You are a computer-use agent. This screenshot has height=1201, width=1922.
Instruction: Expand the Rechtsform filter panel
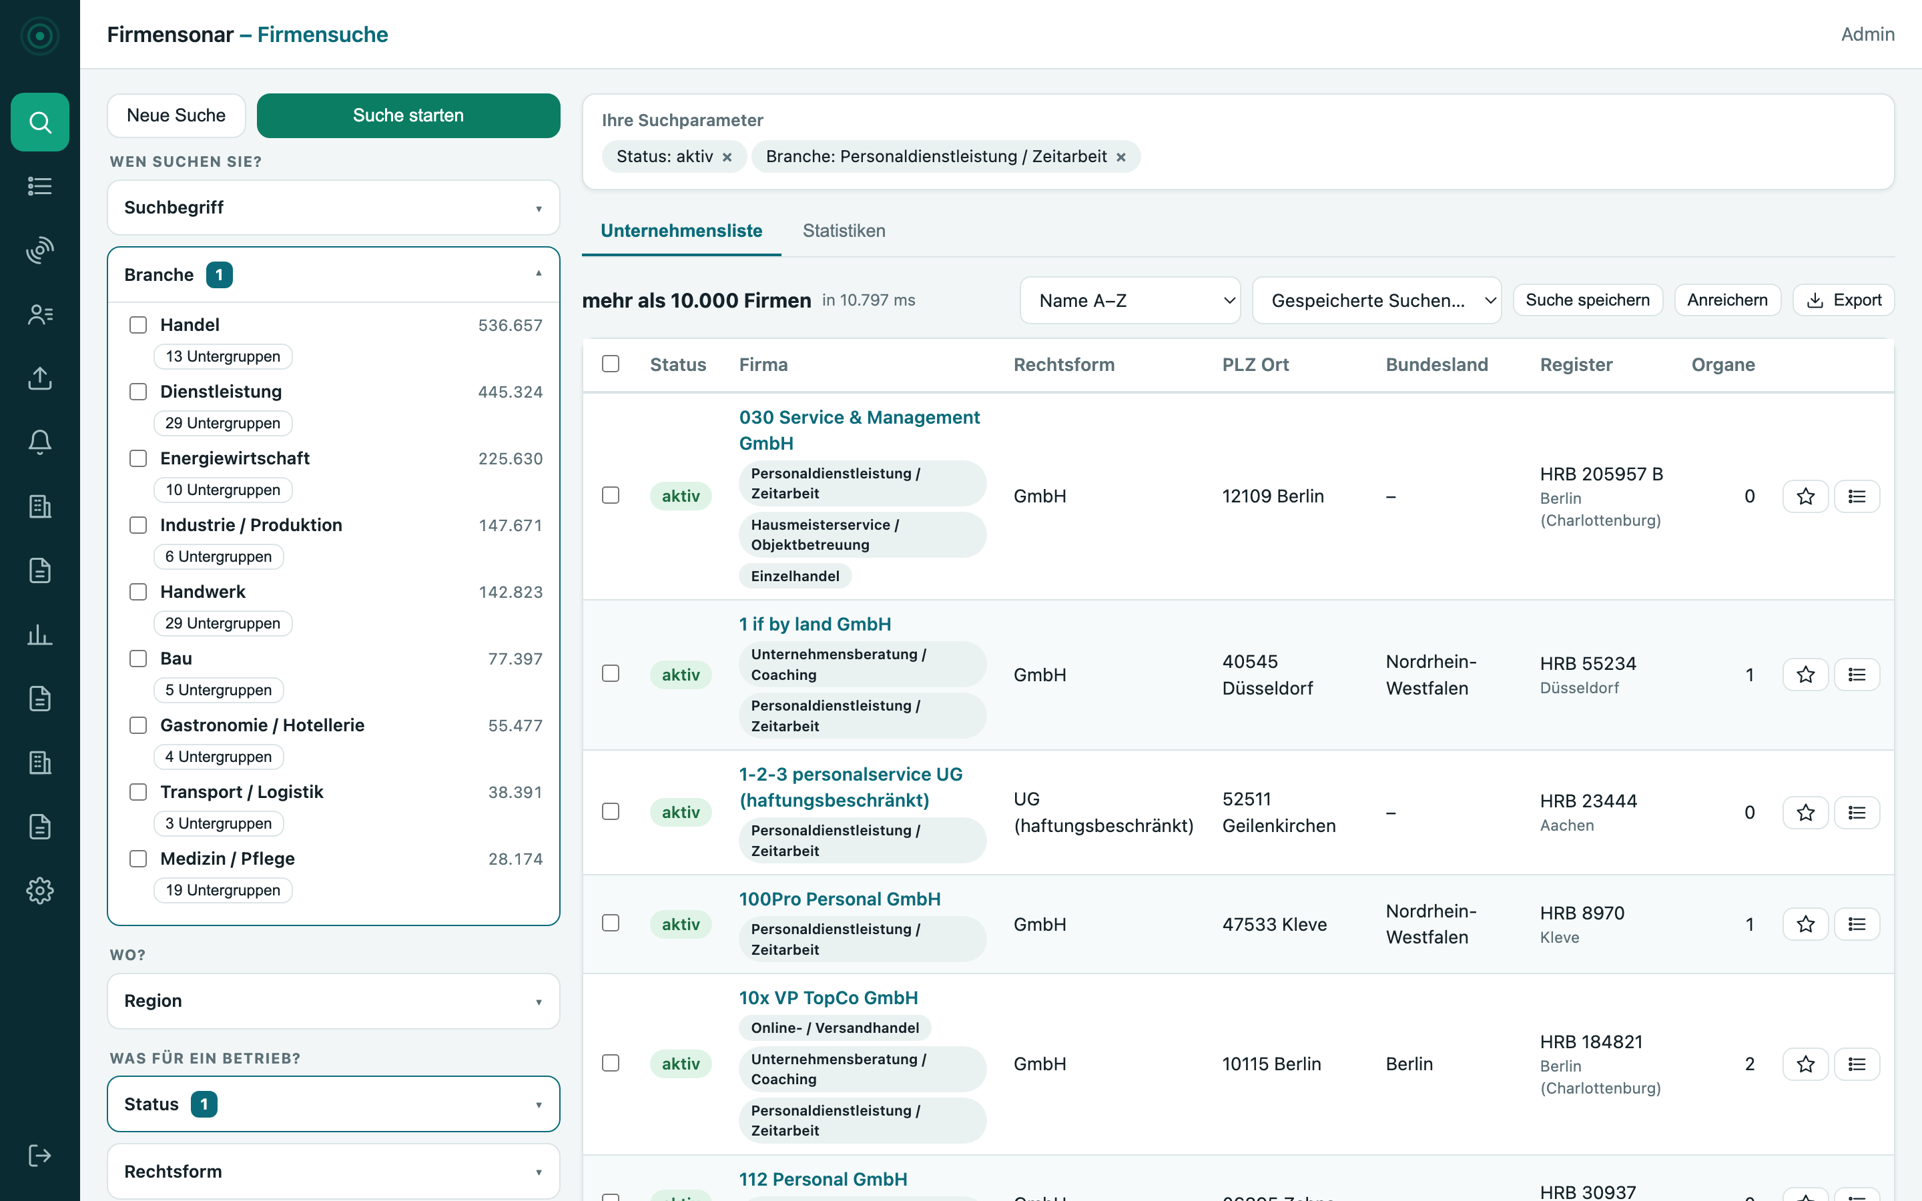334,1172
